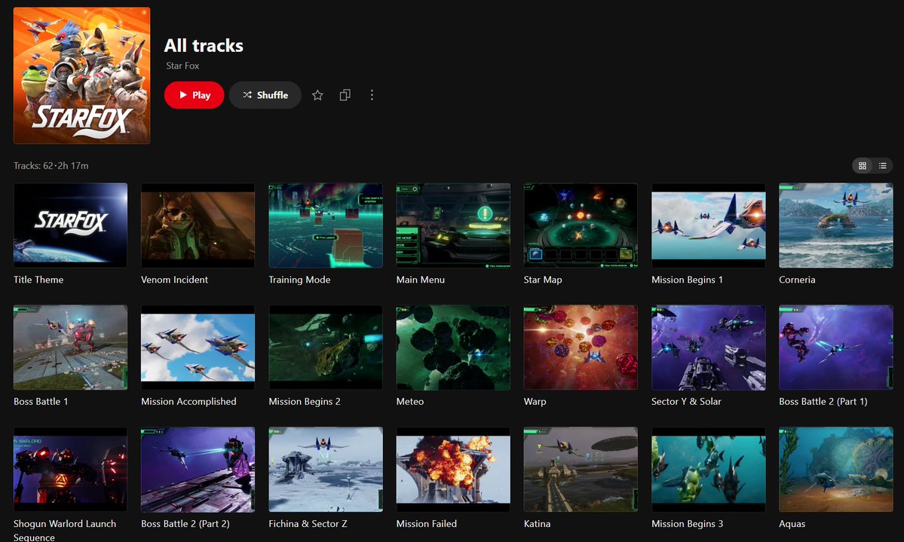This screenshot has height=542, width=904.
Task: Select the Star Map track thumbnail
Action: click(581, 225)
